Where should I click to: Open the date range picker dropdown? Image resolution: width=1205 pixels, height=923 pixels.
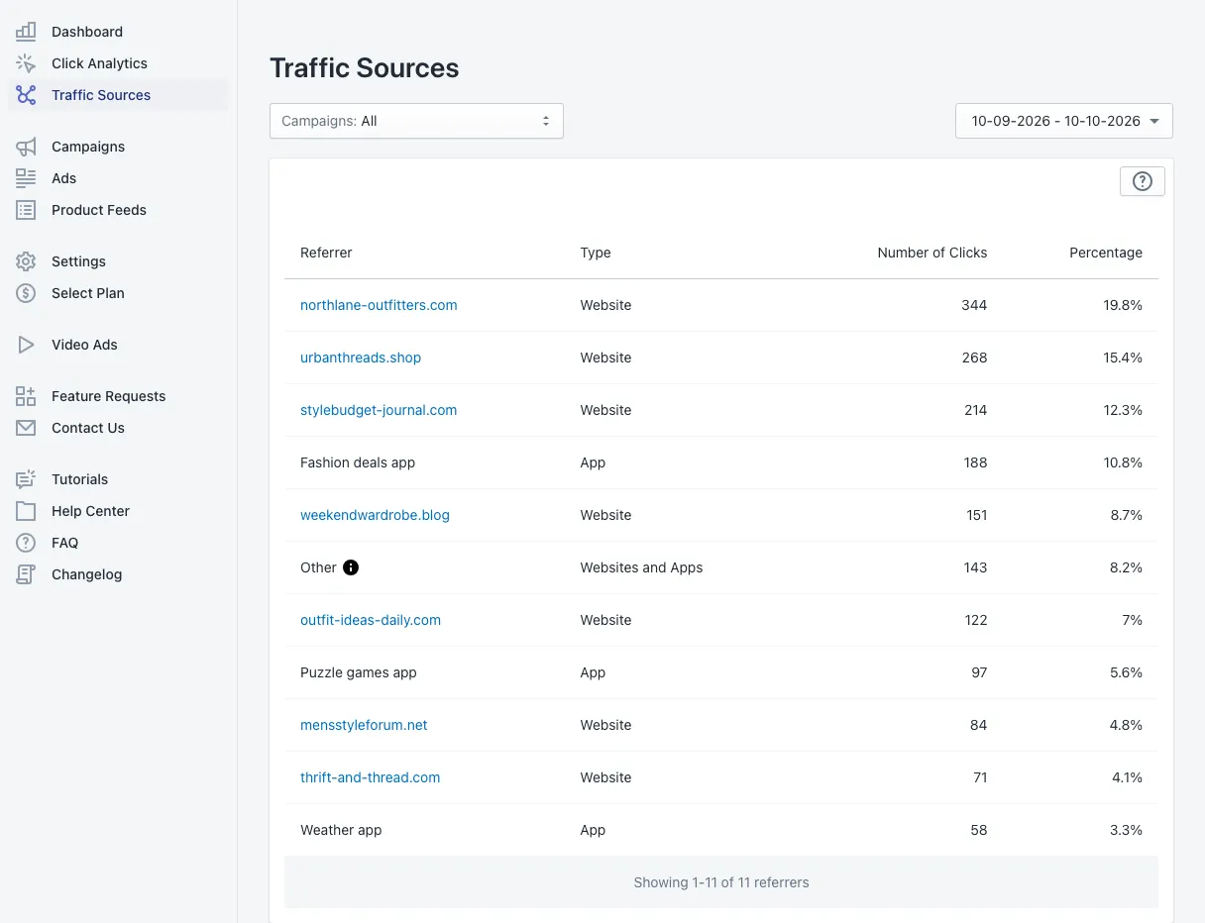[1064, 121]
